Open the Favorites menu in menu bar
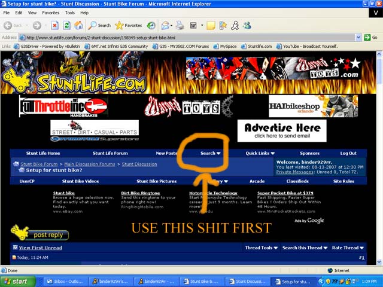Screen dimensions: 383x287 pyautogui.click(x=51, y=13)
